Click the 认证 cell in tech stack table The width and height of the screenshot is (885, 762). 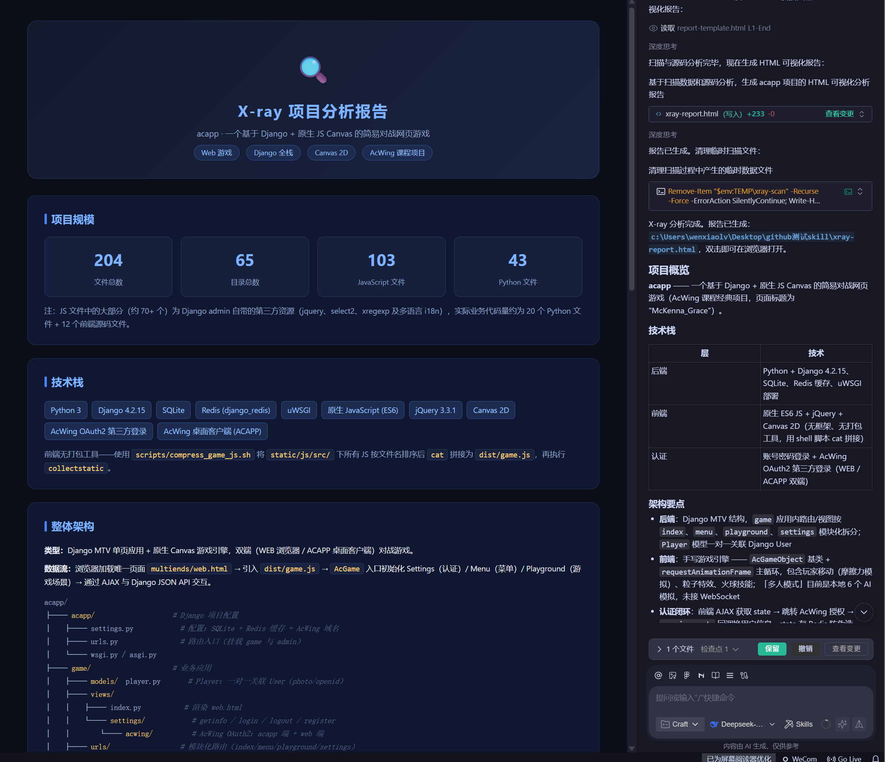[x=704, y=469]
